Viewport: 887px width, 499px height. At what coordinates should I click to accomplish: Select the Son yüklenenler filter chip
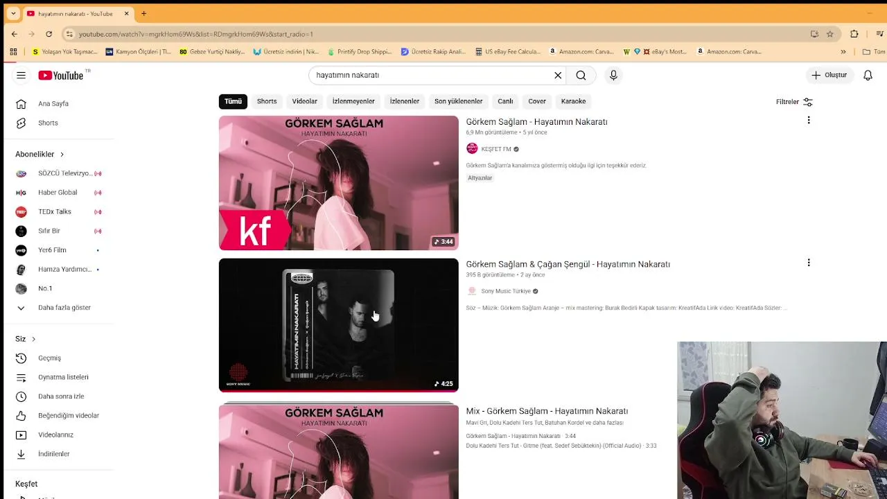458,101
